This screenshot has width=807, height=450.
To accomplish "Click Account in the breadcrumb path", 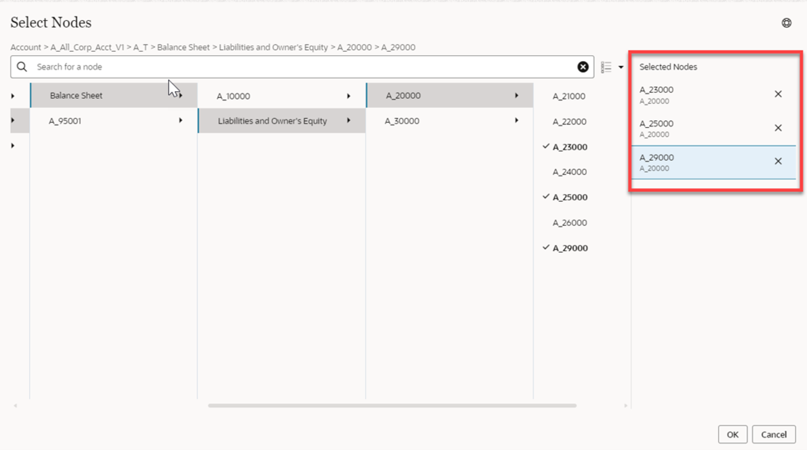I will (x=26, y=47).
